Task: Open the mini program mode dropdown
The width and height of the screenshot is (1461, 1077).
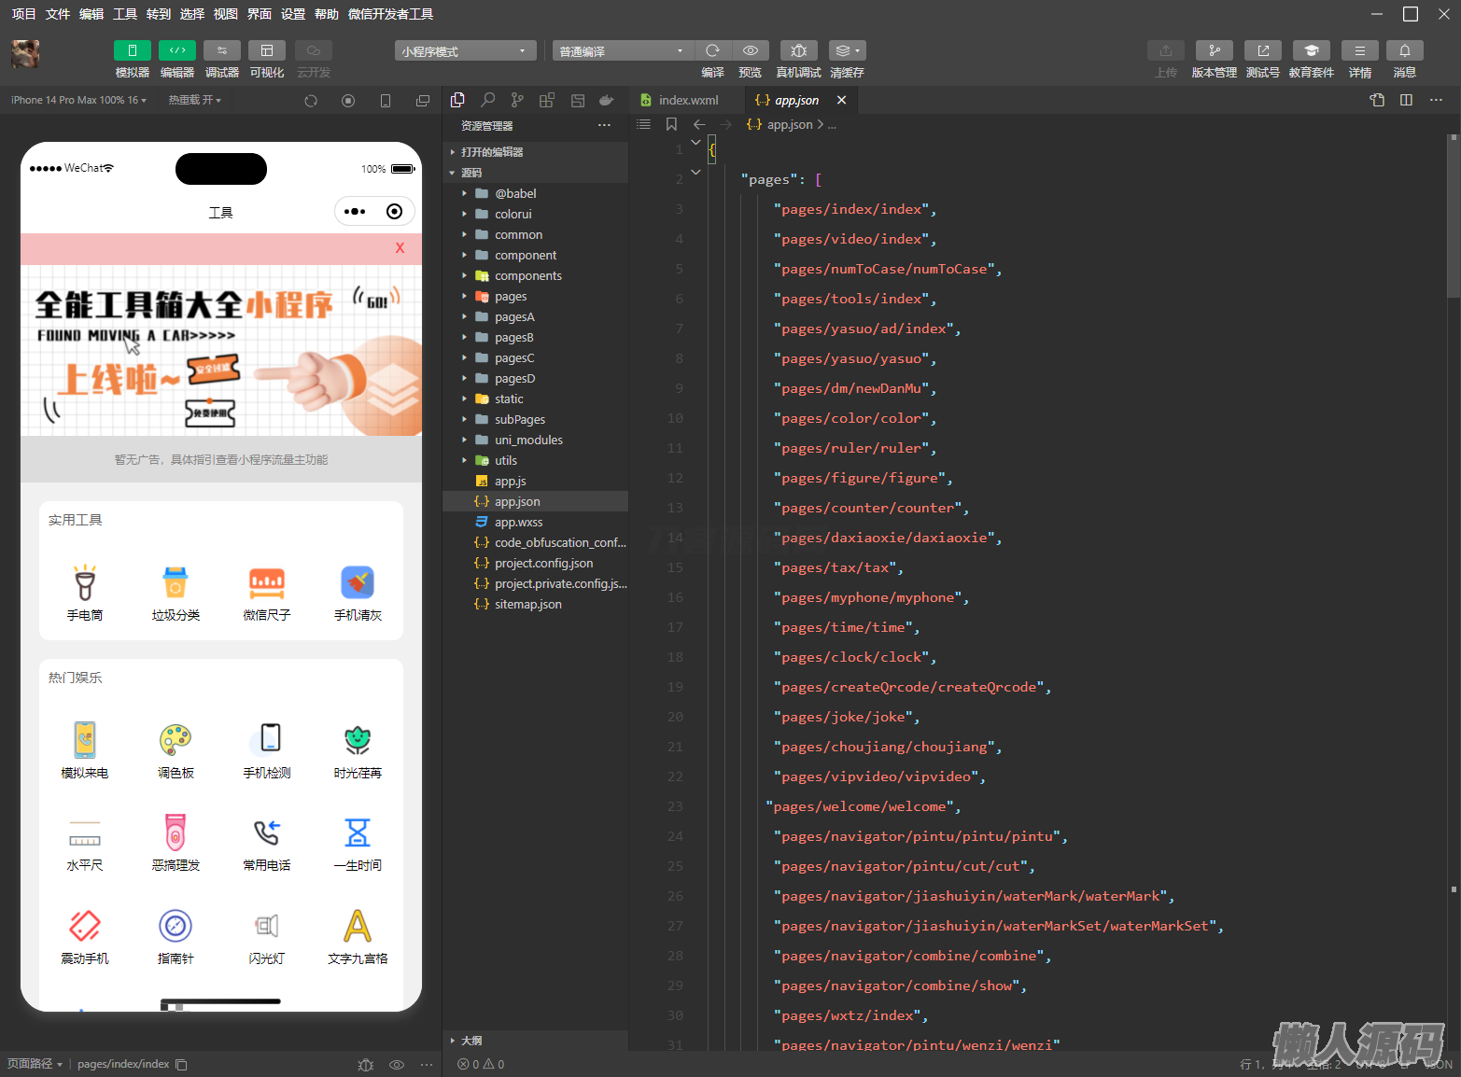Action: (465, 51)
